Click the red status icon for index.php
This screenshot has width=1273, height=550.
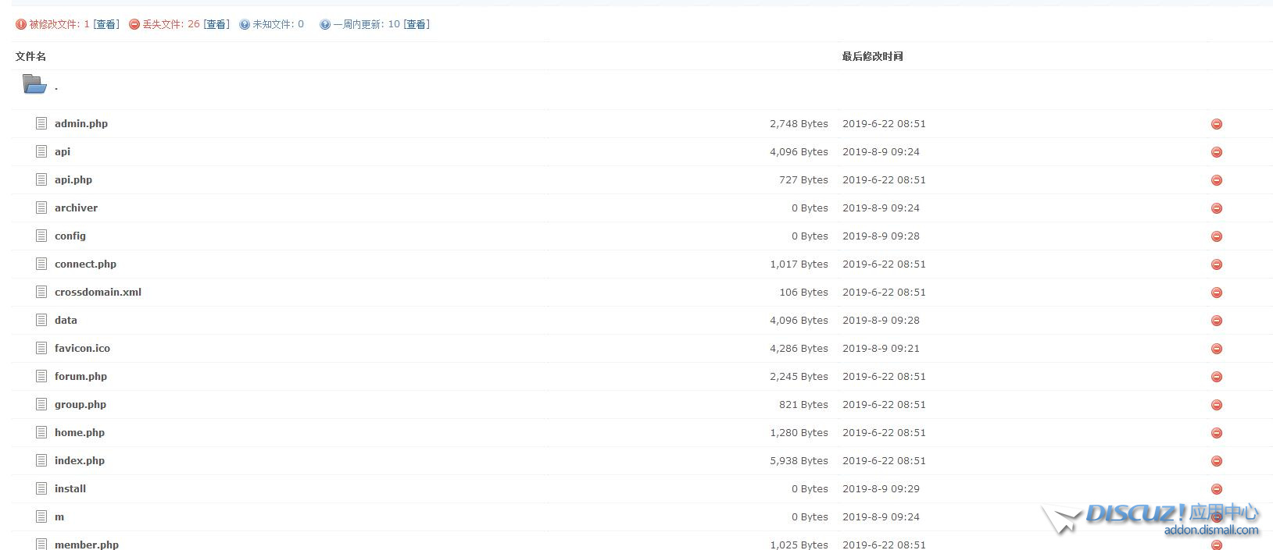tap(1217, 461)
